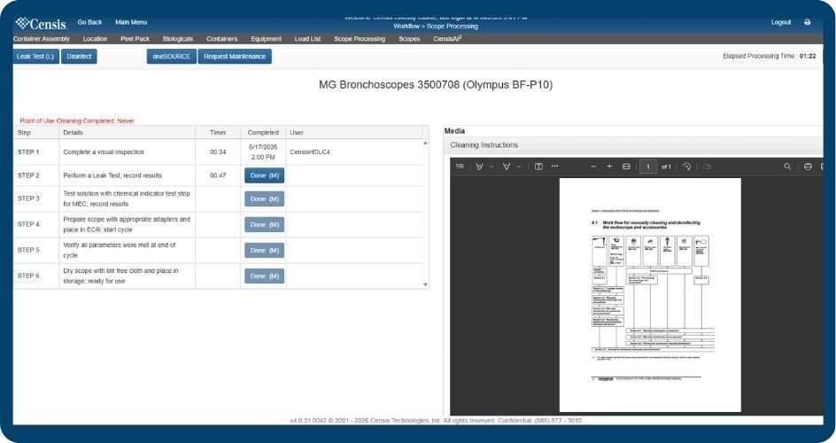Screen dimensions: 836x443
Task: Select the PDF draw tool
Action: pyautogui.click(x=507, y=167)
